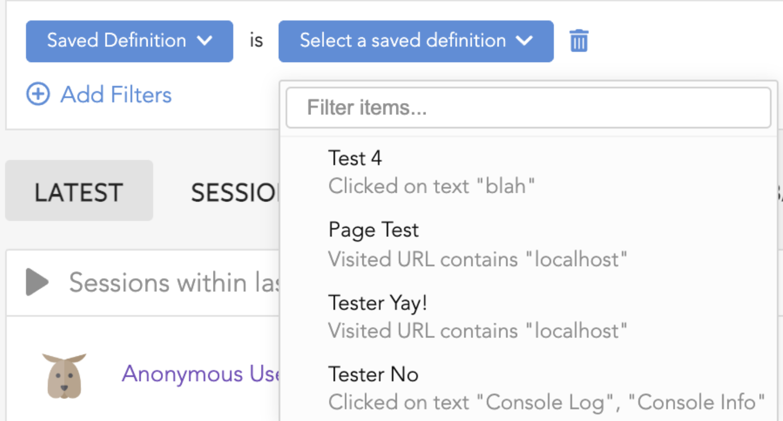Click the Anonymous User animal avatar
Screen dimensions: 783x421
pyautogui.click(x=64, y=376)
